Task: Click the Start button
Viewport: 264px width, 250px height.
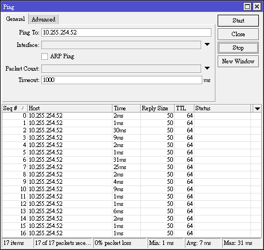Action: pyautogui.click(x=238, y=20)
